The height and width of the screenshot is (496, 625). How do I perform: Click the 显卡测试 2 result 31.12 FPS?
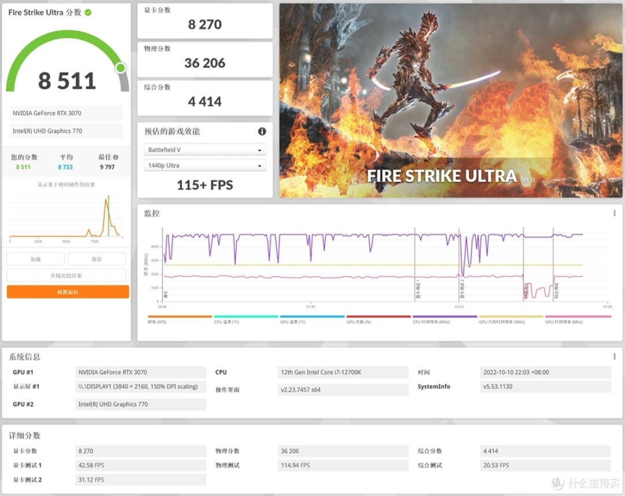click(x=141, y=480)
